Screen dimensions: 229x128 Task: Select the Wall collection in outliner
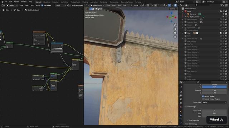[189, 33]
